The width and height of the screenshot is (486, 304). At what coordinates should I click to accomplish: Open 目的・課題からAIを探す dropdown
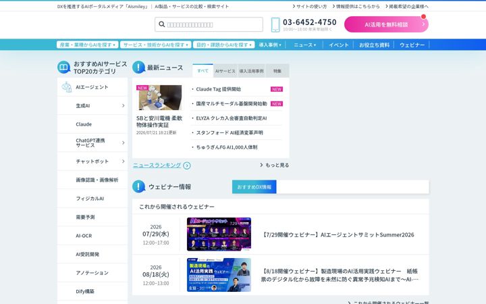[x=224, y=45]
